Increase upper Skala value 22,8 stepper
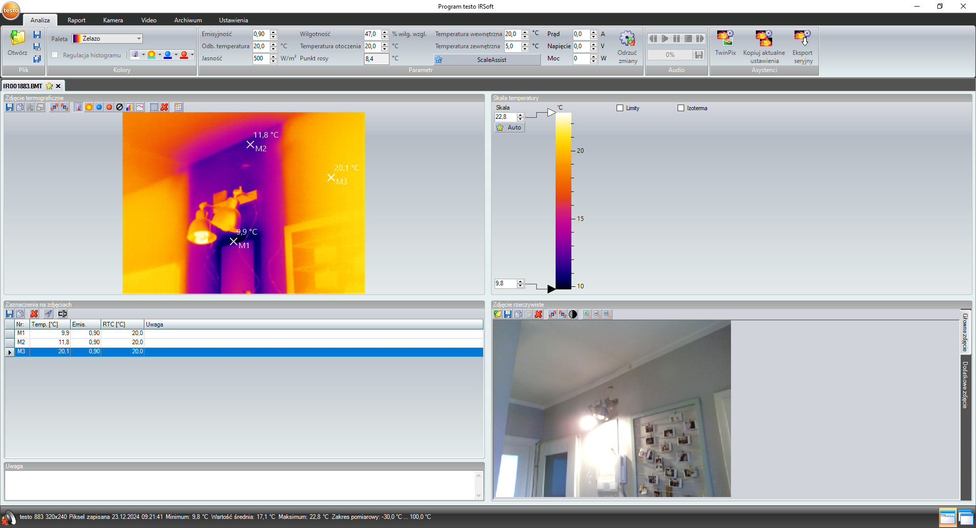 point(520,115)
